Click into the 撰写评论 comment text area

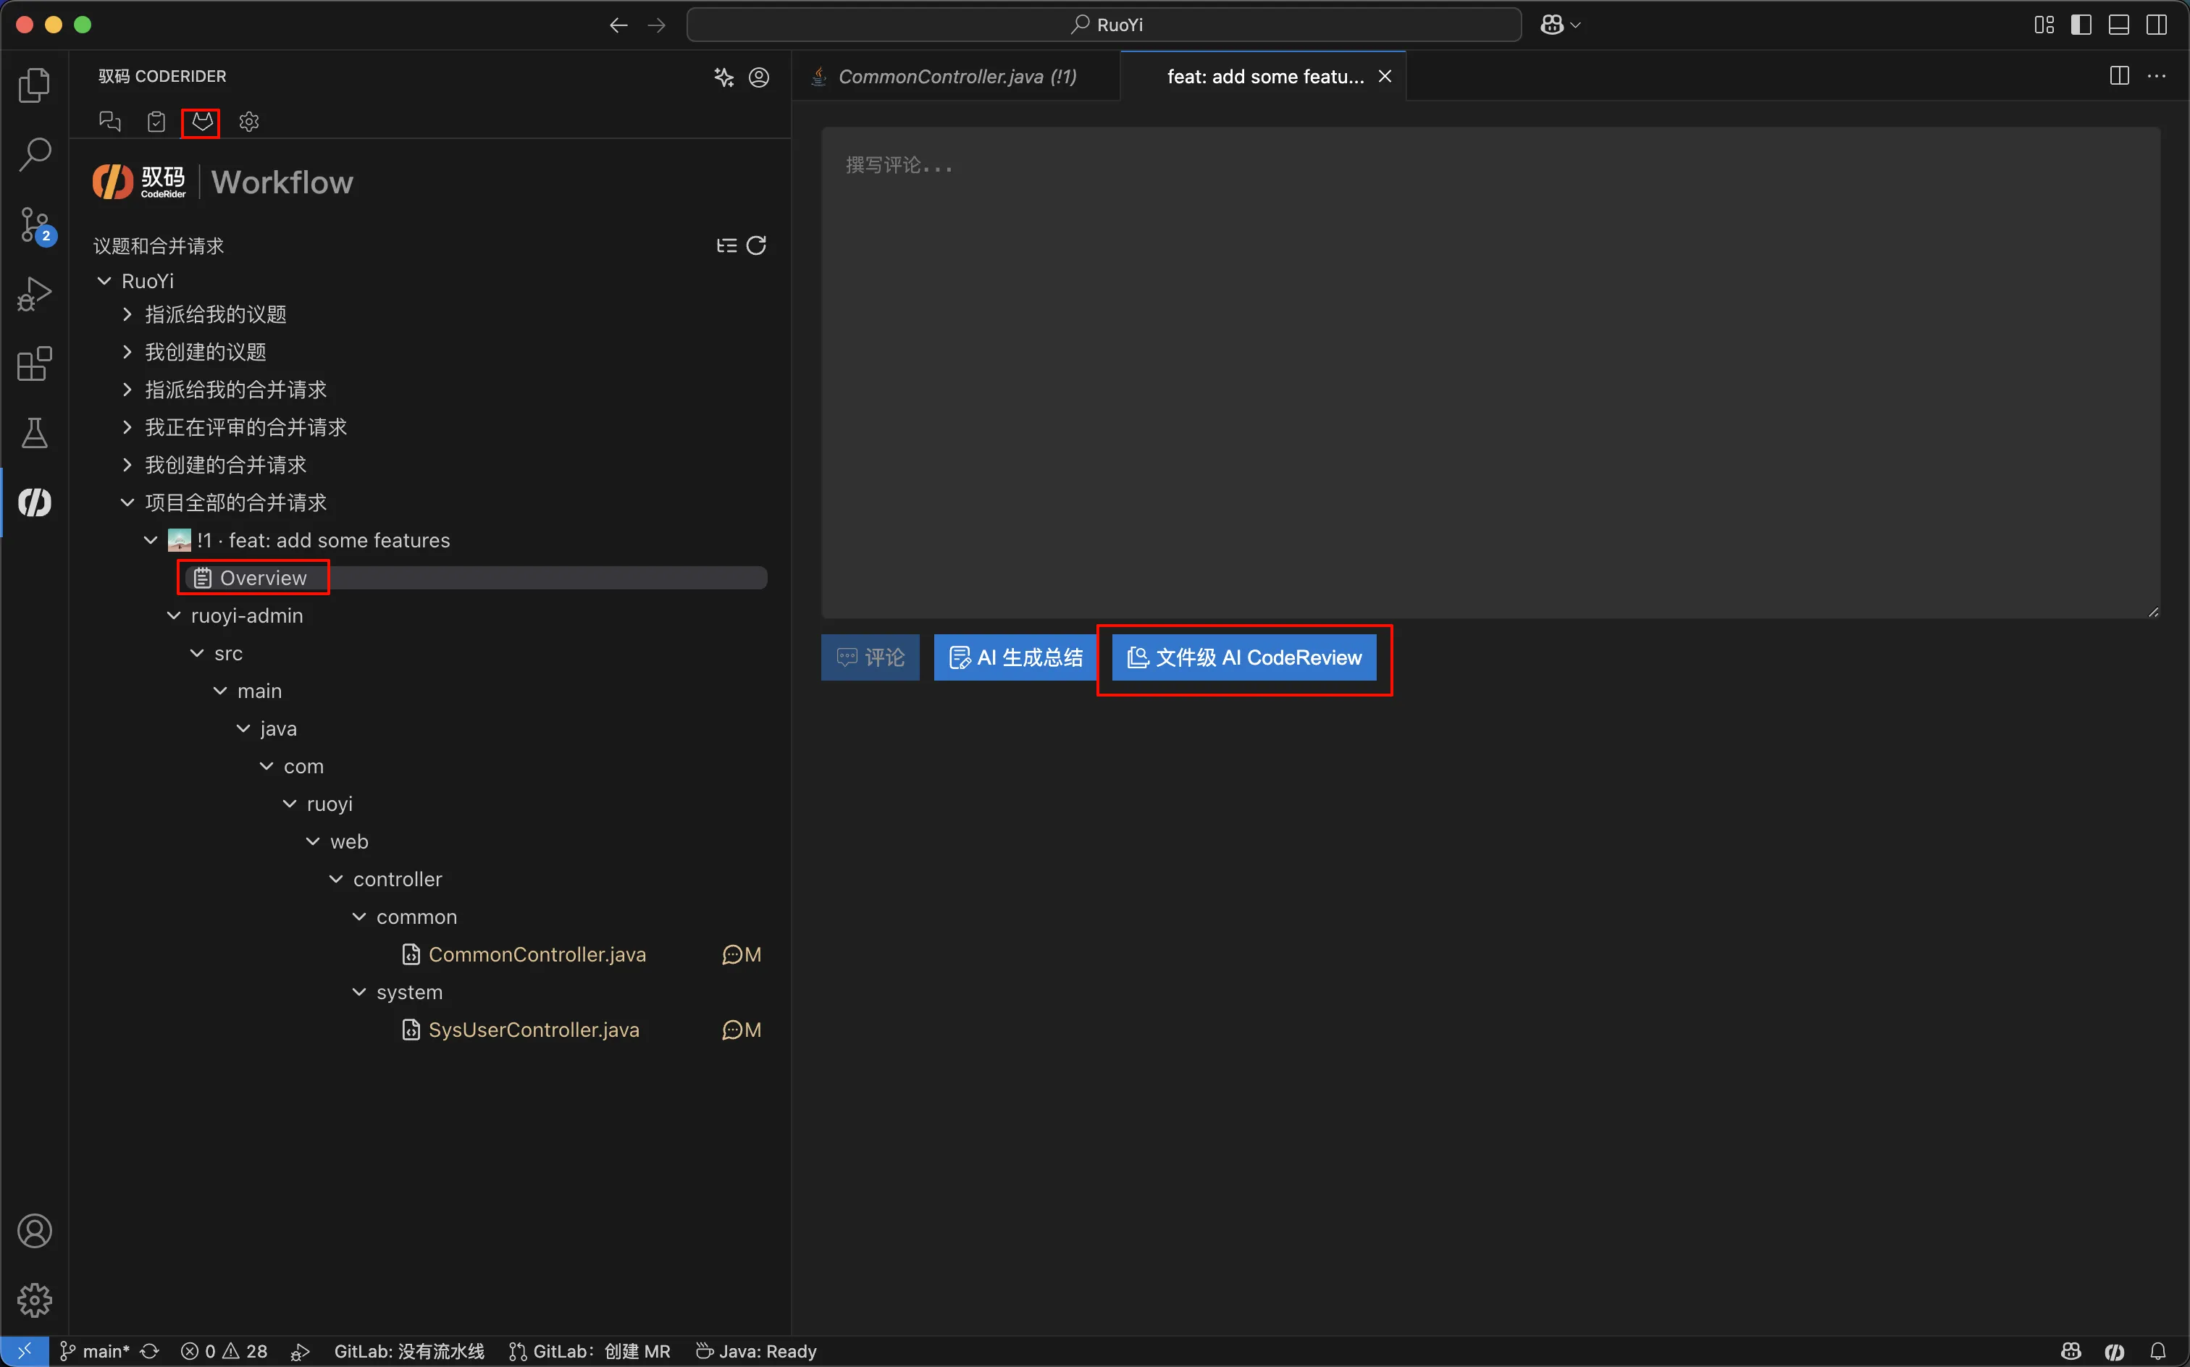click(1489, 371)
